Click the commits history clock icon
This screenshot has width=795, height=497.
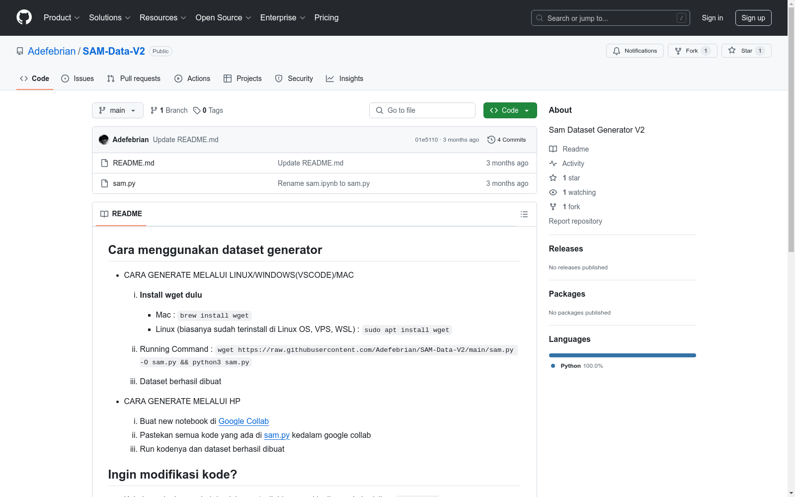click(x=491, y=140)
